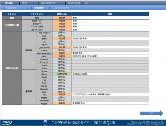Click the SBD logo in the footer

click(7, 123)
